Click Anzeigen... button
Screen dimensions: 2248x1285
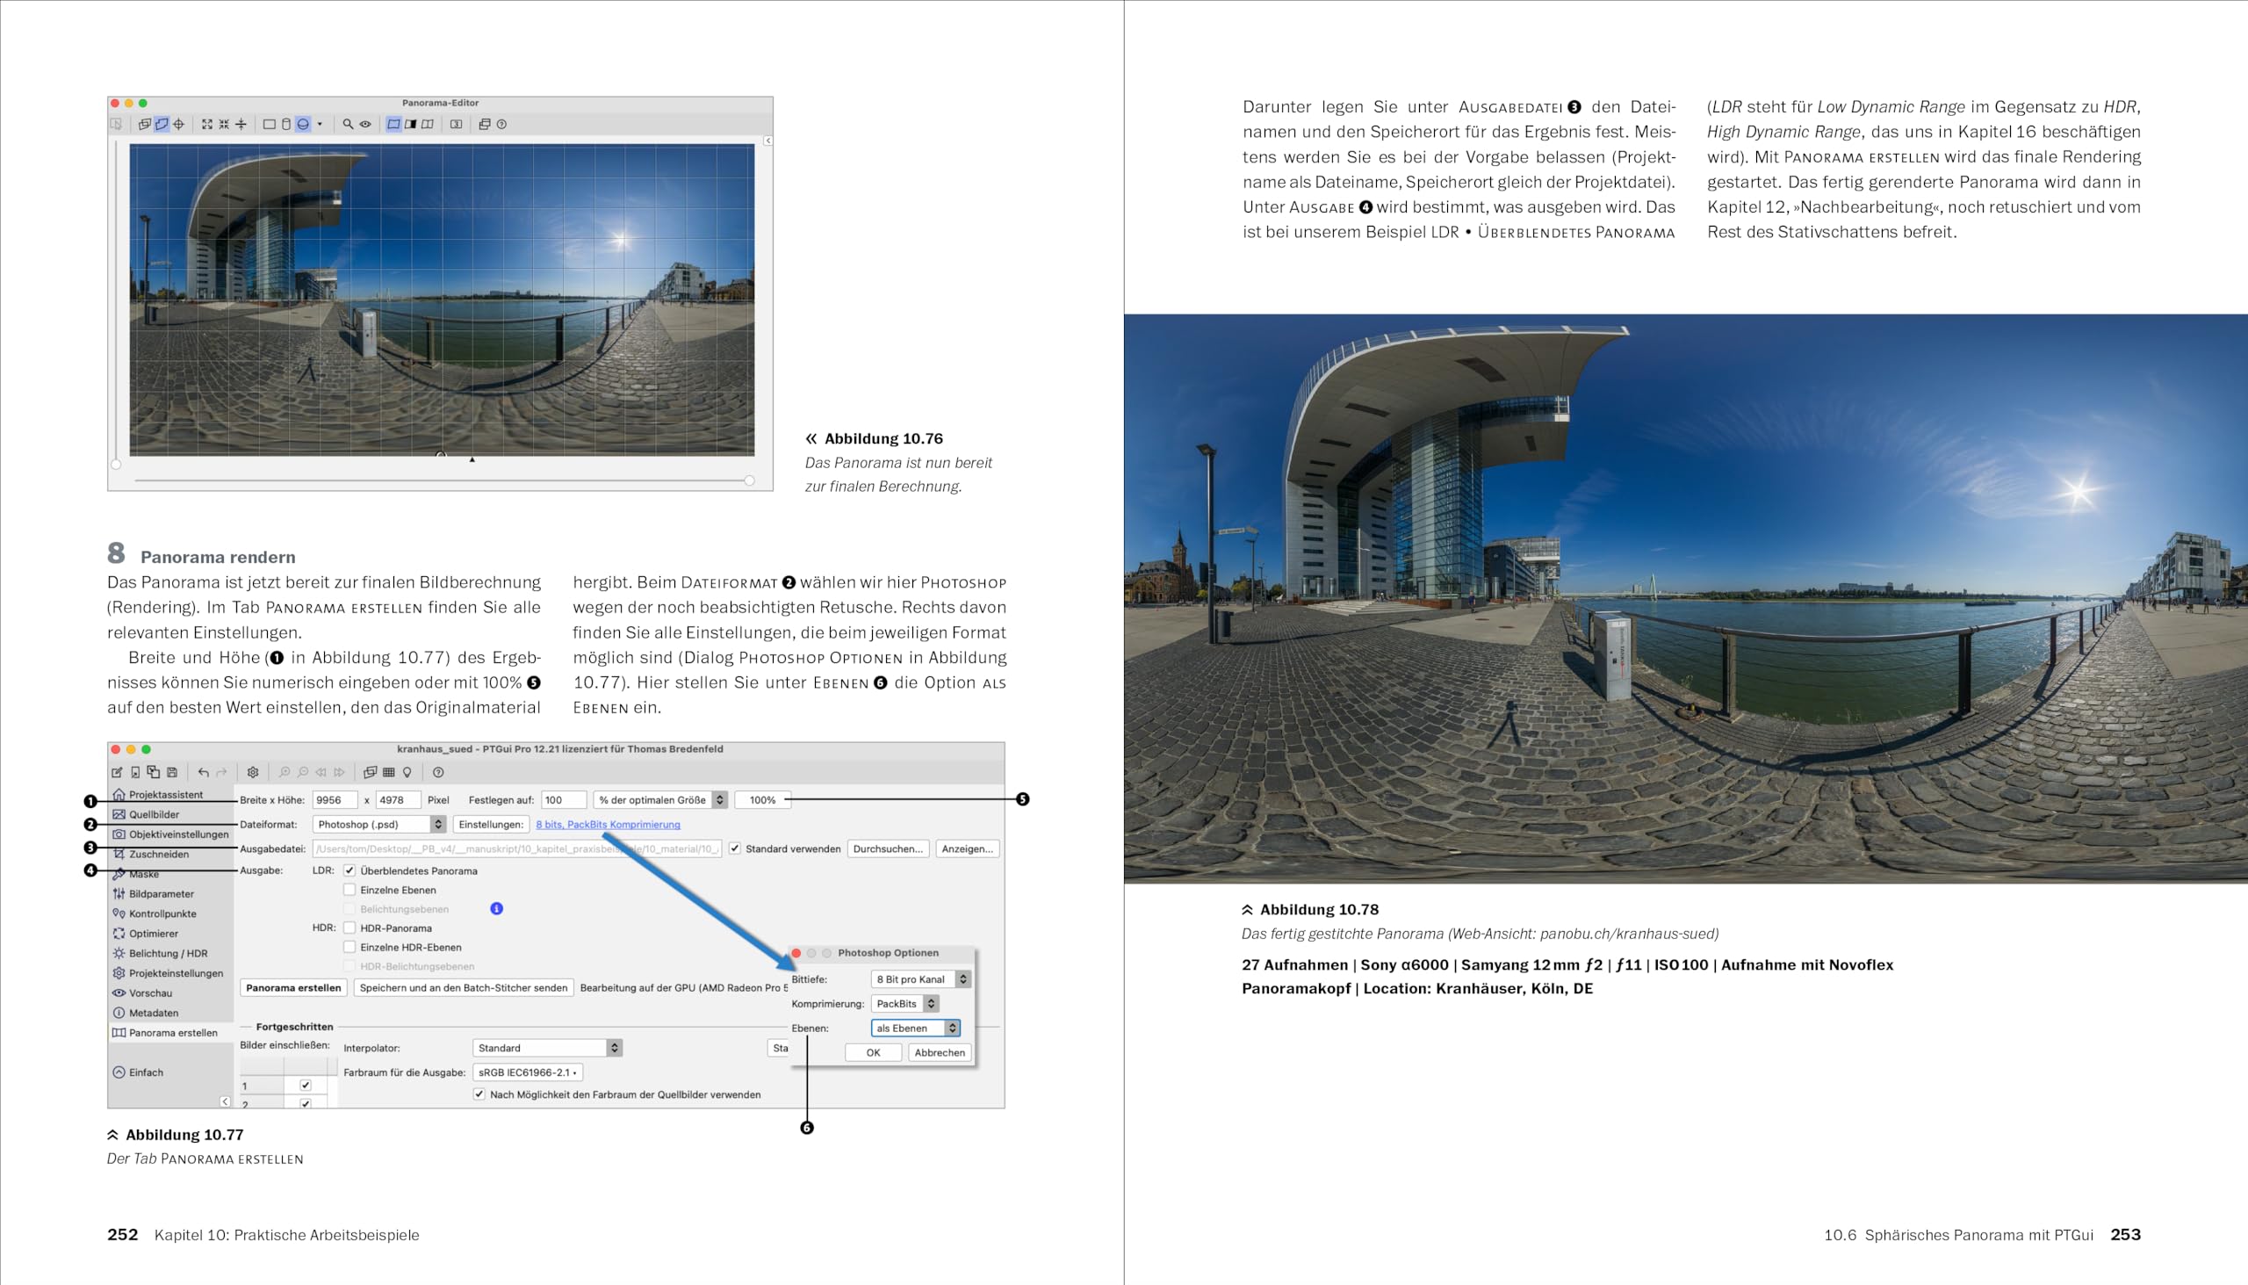967,849
